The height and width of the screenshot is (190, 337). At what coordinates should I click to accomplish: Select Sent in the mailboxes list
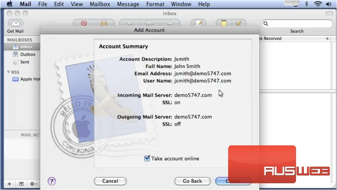pyautogui.click(x=24, y=62)
